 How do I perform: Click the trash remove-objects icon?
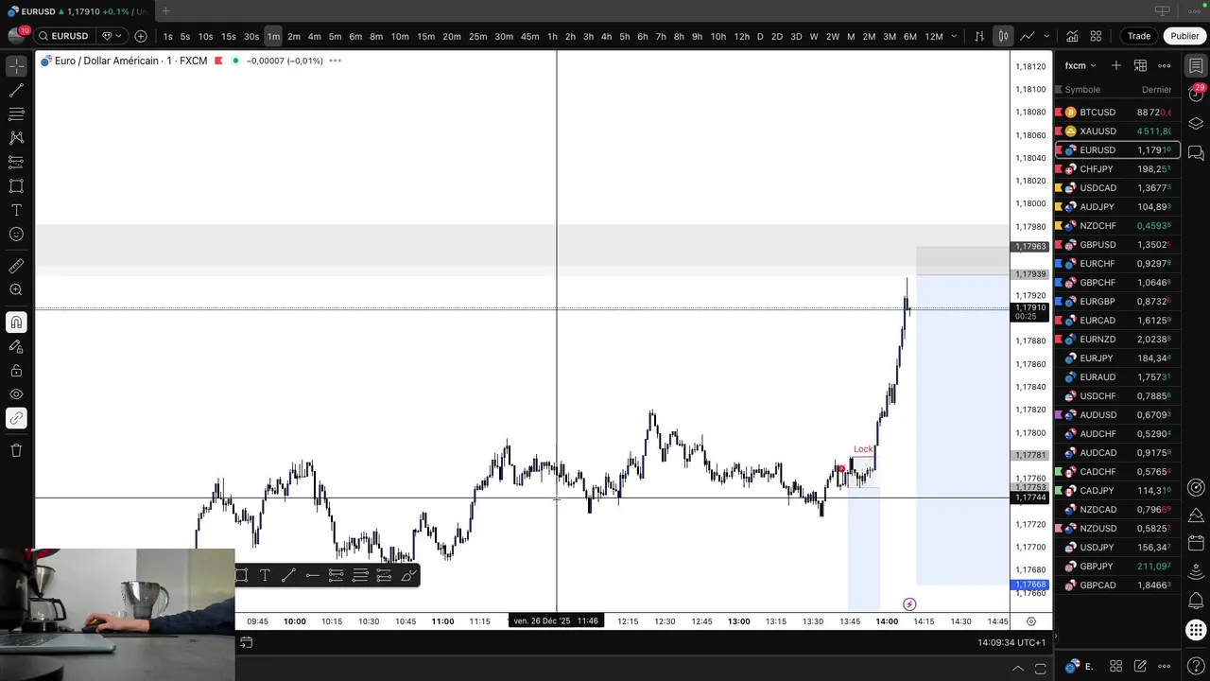(16, 450)
